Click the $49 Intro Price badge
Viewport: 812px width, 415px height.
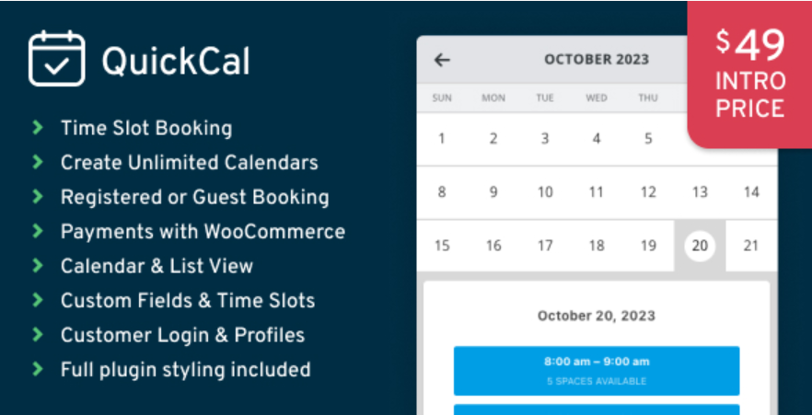click(x=749, y=75)
